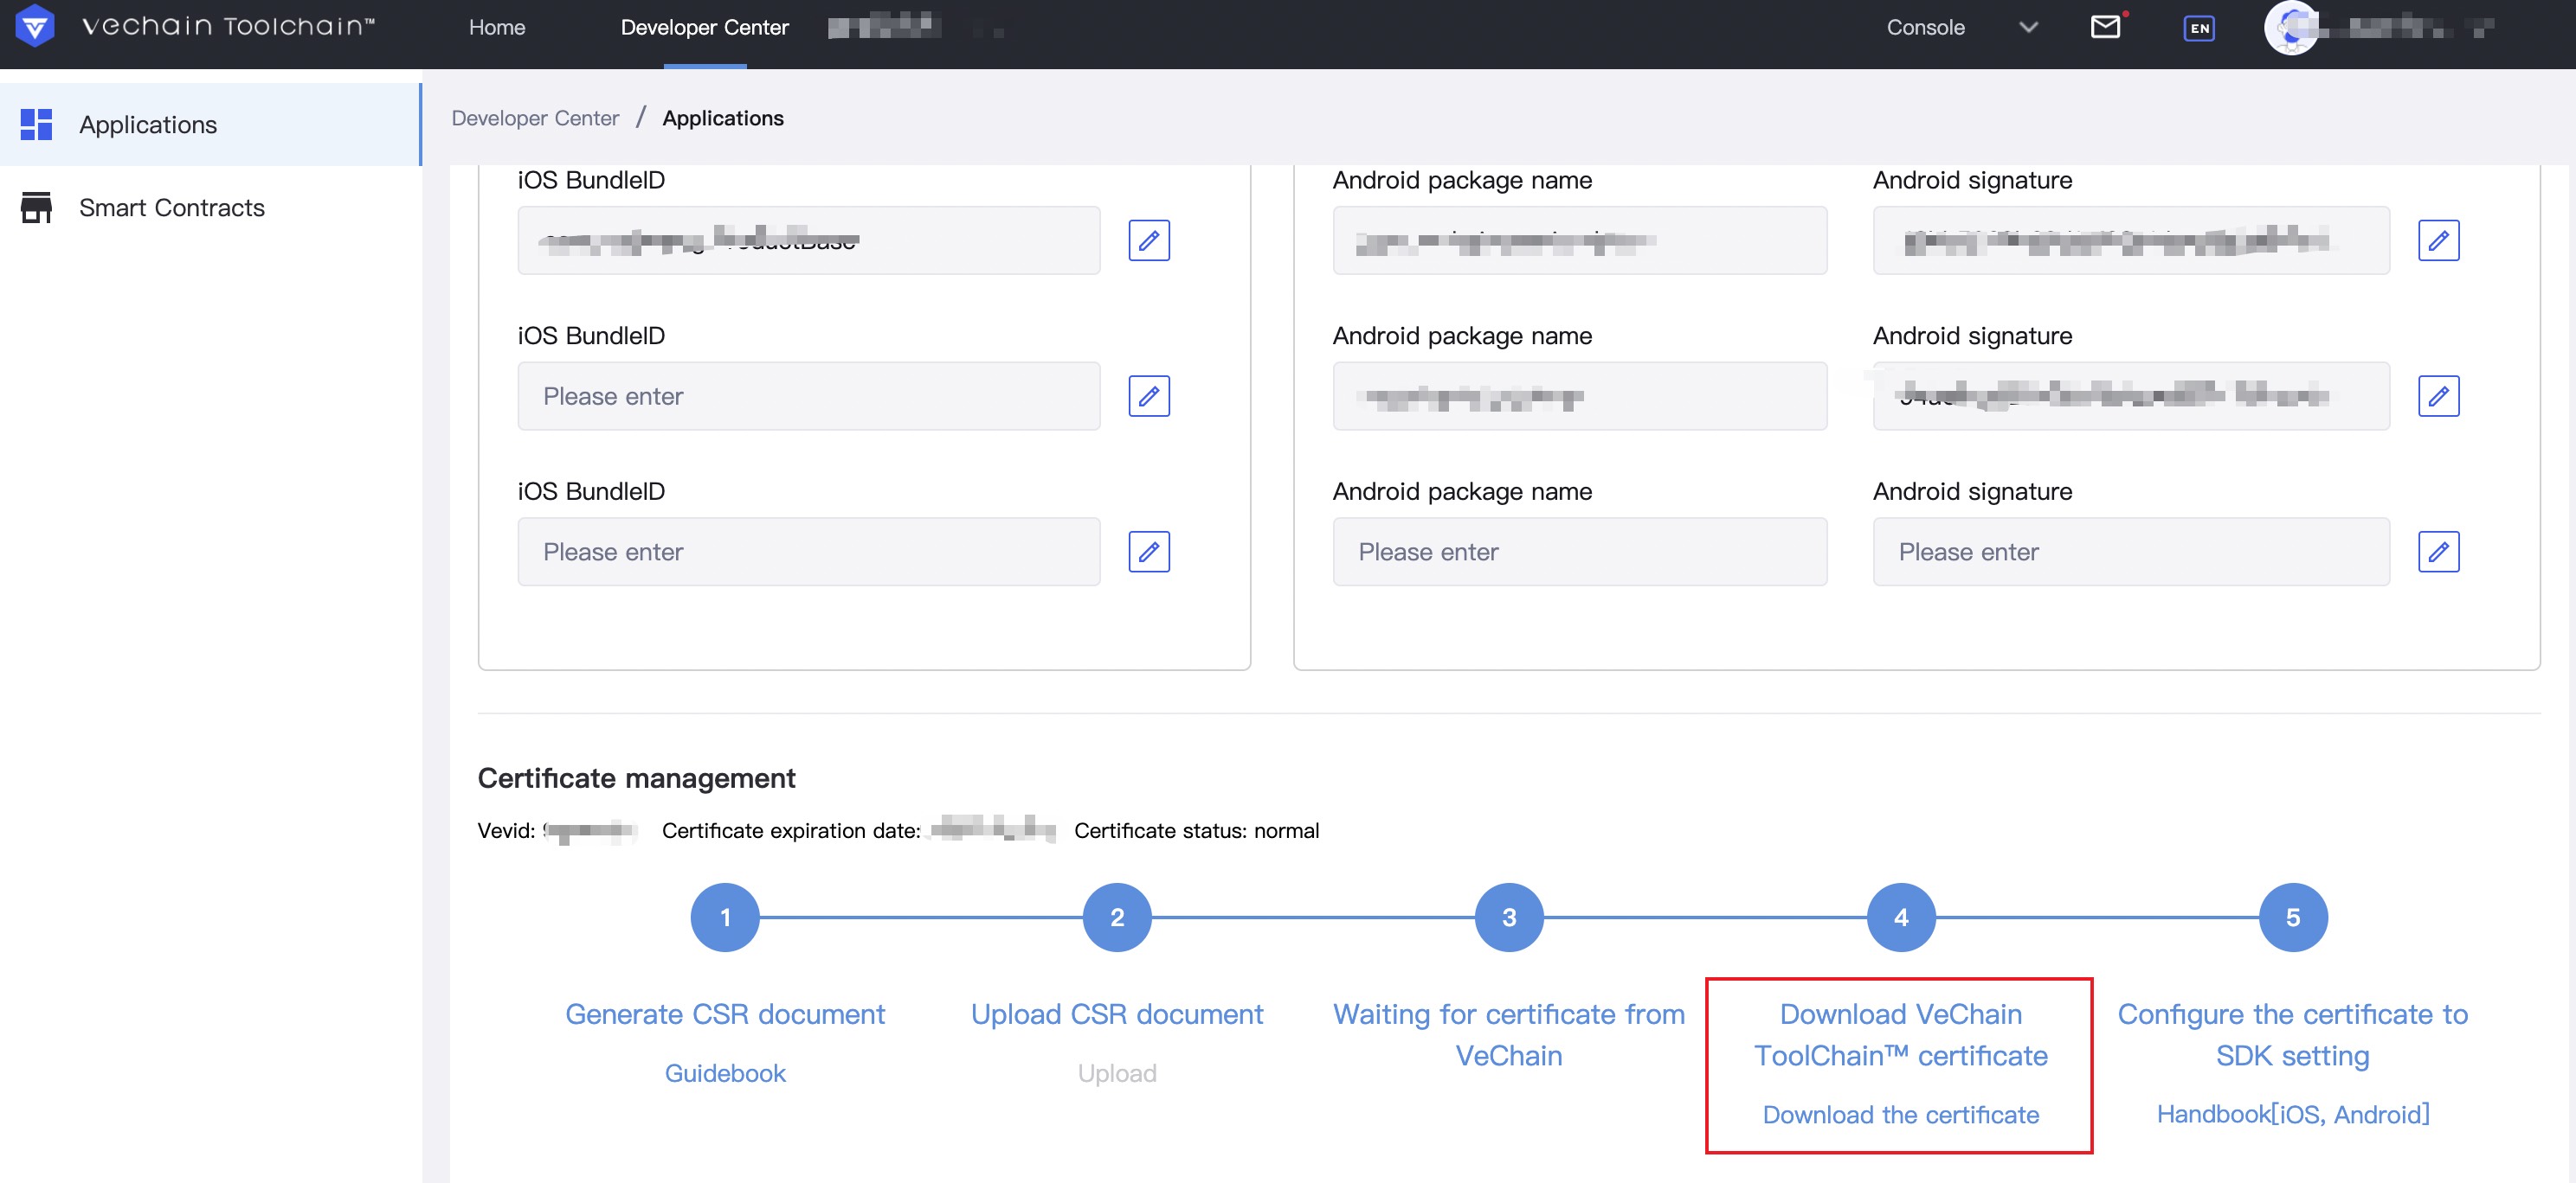Click the blurred menu item after Developer Center

(x=885, y=26)
